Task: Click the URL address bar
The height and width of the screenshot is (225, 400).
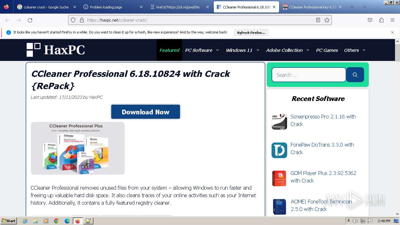Action: point(200,20)
